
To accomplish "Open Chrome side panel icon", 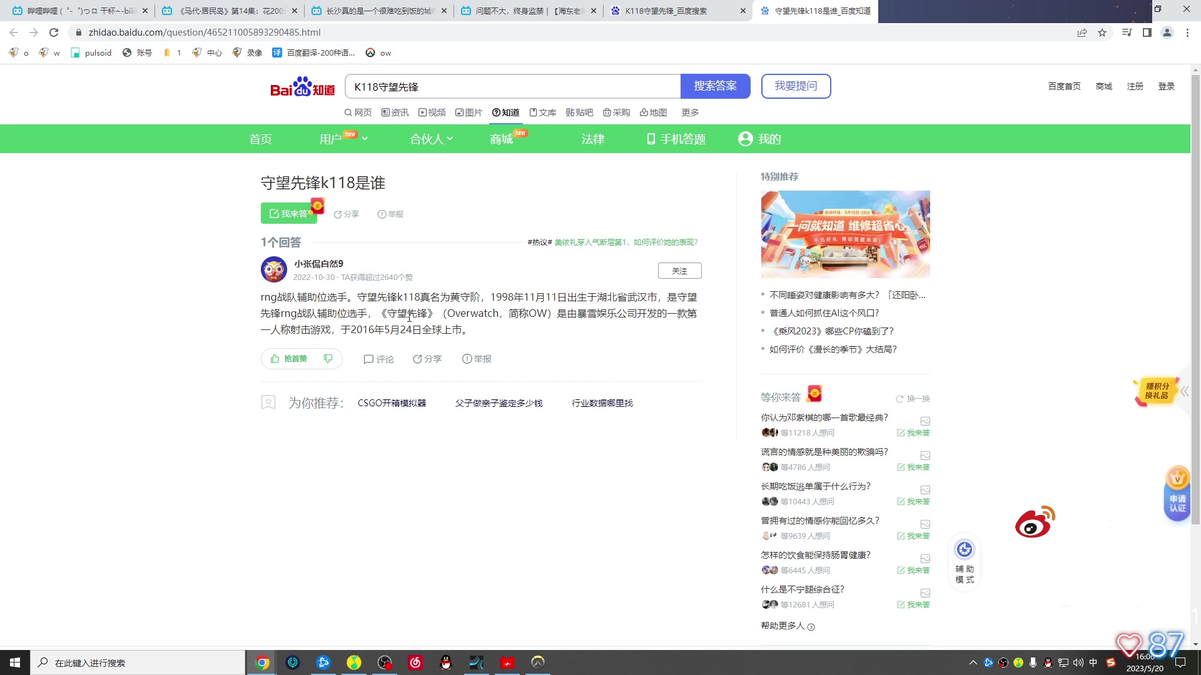I will tap(1147, 32).
